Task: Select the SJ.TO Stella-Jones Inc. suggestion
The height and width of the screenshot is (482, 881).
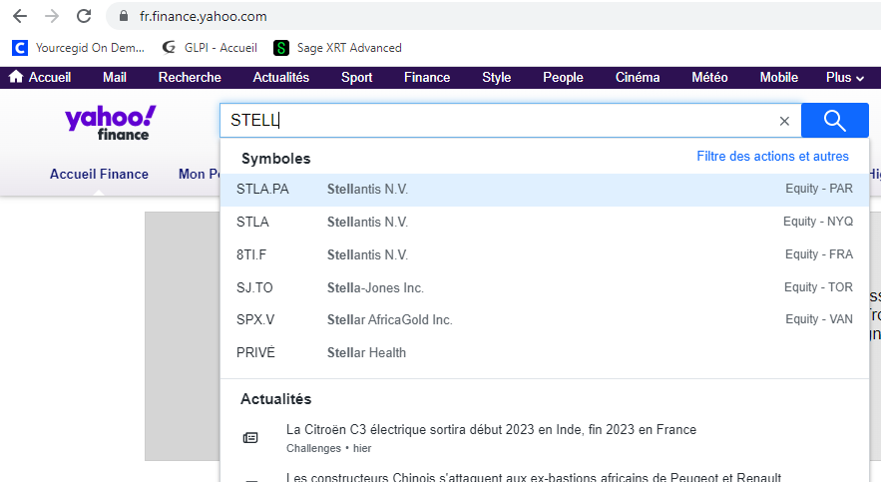Action: pyautogui.click(x=545, y=287)
